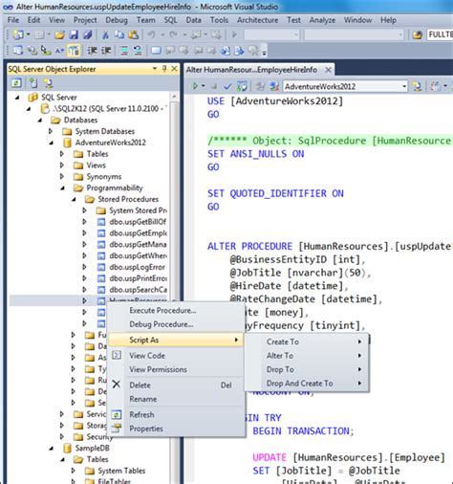Click the Uncomment Lines icon
This screenshot has height=484, width=453.
click(138, 51)
